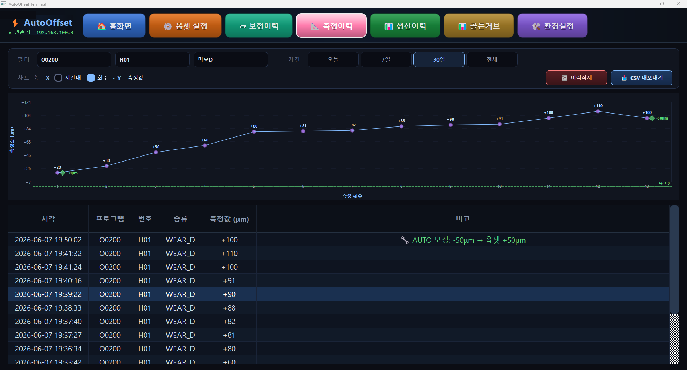Set period filter to 오늘
The image size is (687, 370).
tap(333, 59)
